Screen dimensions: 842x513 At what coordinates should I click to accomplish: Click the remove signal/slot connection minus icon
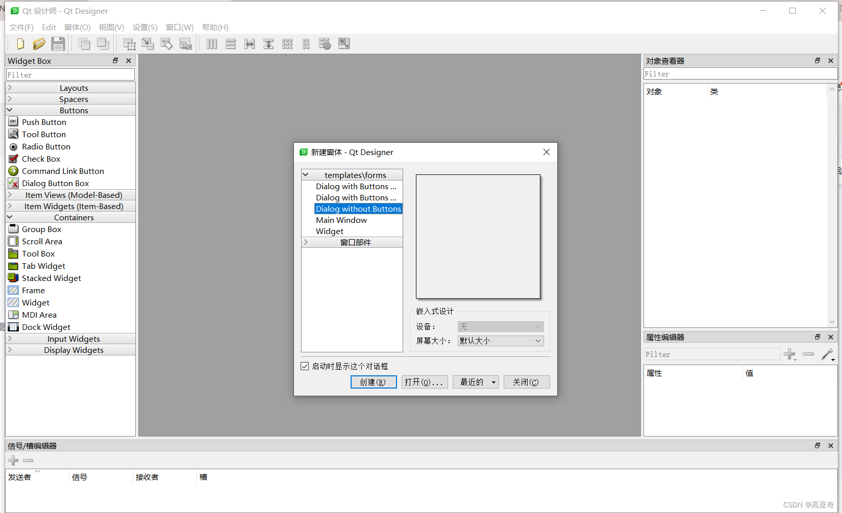coord(28,460)
